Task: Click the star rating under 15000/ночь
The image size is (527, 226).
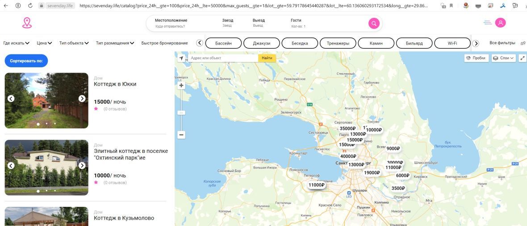Action: point(96,109)
